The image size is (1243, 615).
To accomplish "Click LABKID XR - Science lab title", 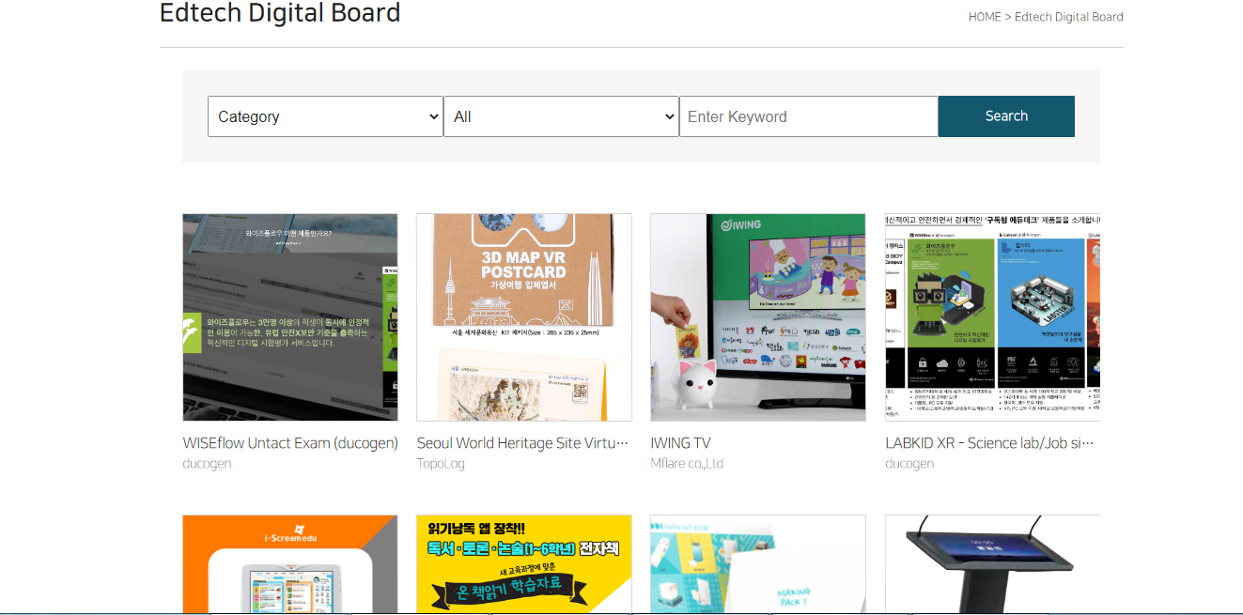I will pyautogui.click(x=989, y=443).
